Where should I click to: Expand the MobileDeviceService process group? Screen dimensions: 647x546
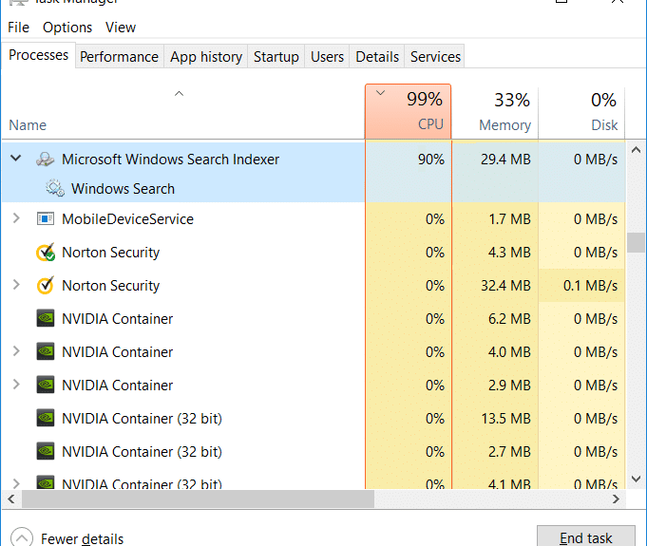pyautogui.click(x=16, y=217)
